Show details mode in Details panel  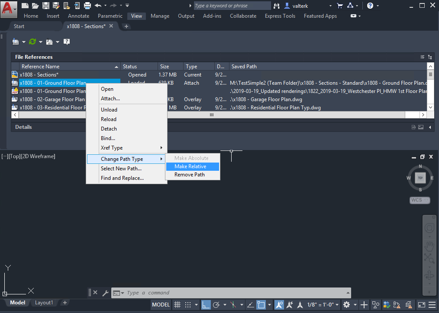(x=413, y=127)
